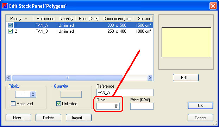The height and width of the screenshot is (127, 219).
Task: Click the 250 x 400 dimensions cell
Action: pos(117,31)
